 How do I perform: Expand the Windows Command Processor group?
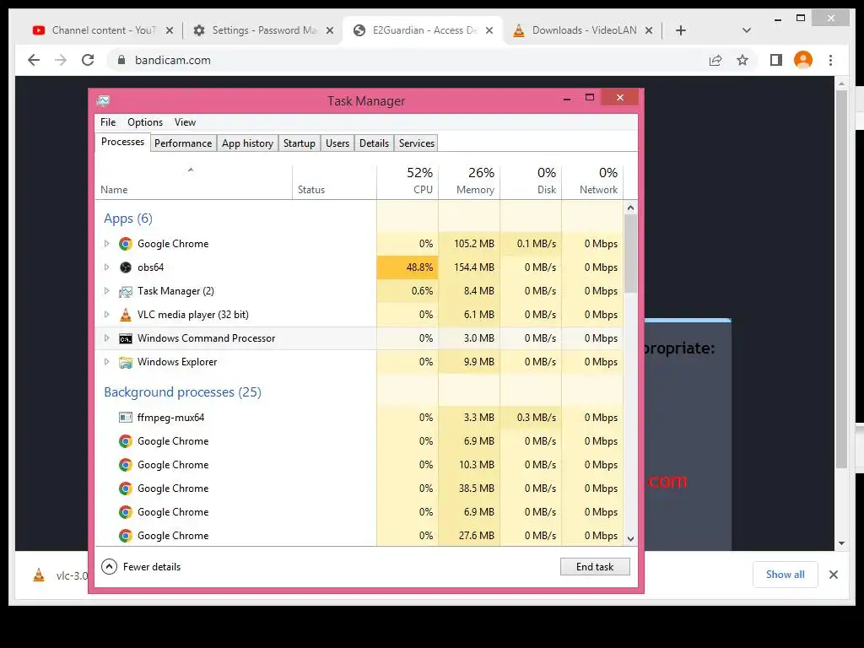point(106,338)
